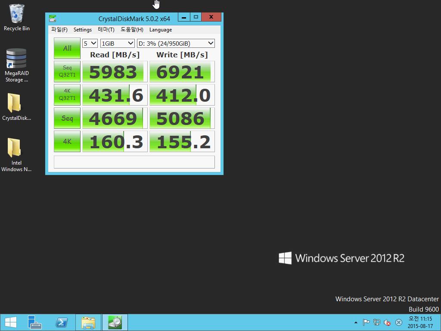Screen dimensions: 441x331
Task: Launch Server Manager from taskbar
Action: pos(34,322)
